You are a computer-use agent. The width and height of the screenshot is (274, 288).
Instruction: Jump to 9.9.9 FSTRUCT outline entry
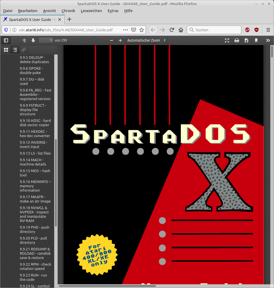coord(33,110)
